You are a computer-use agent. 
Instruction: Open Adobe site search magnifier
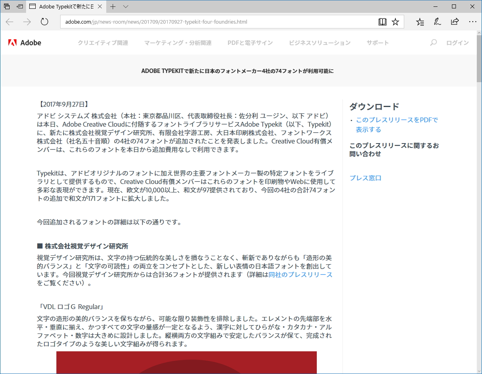[433, 42]
